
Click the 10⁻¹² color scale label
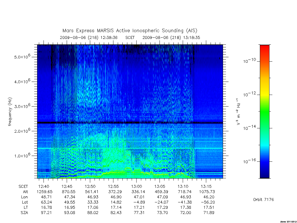pyautogui.click(x=249, y=94)
